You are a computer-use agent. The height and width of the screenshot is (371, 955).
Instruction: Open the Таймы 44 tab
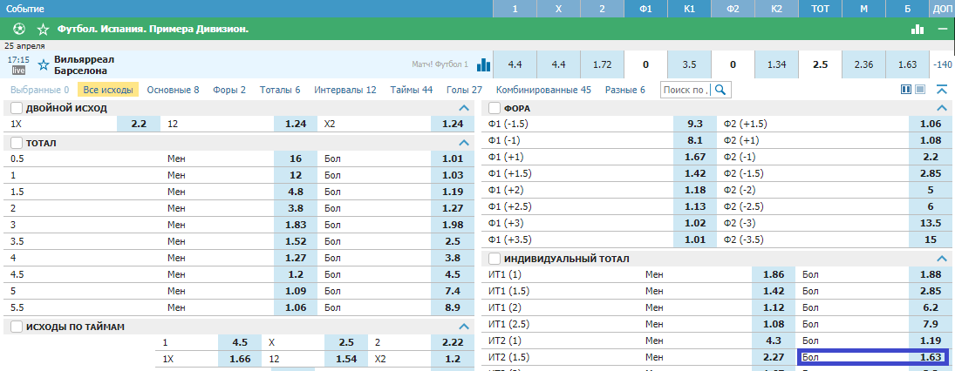coord(412,90)
